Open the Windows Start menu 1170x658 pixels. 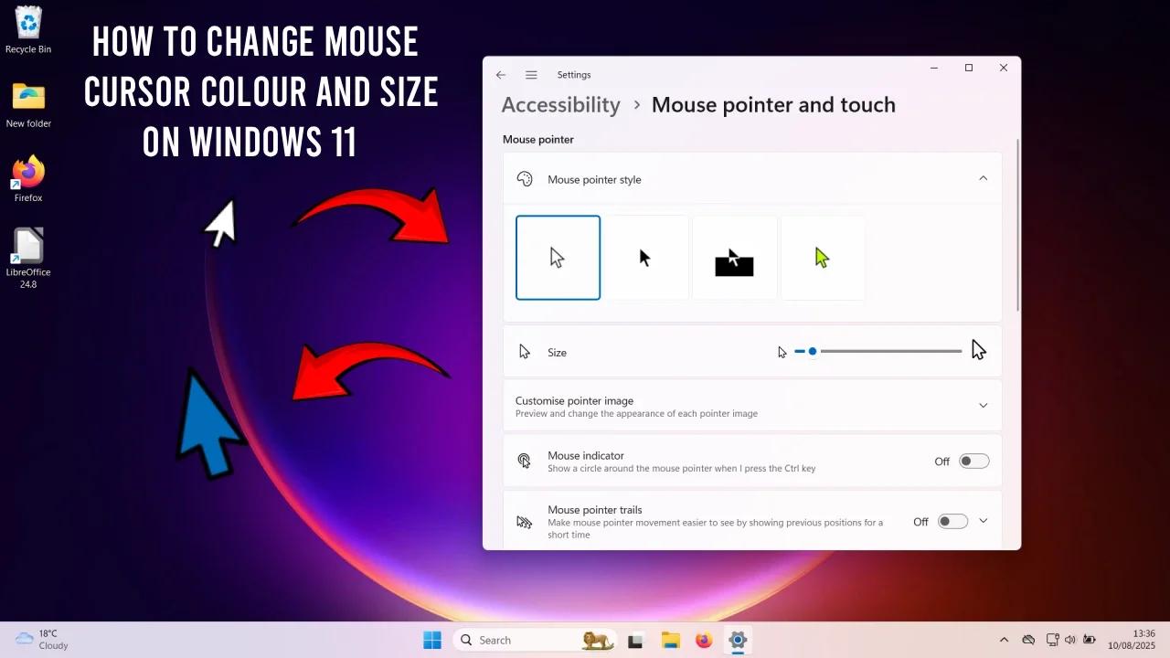click(x=432, y=640)
